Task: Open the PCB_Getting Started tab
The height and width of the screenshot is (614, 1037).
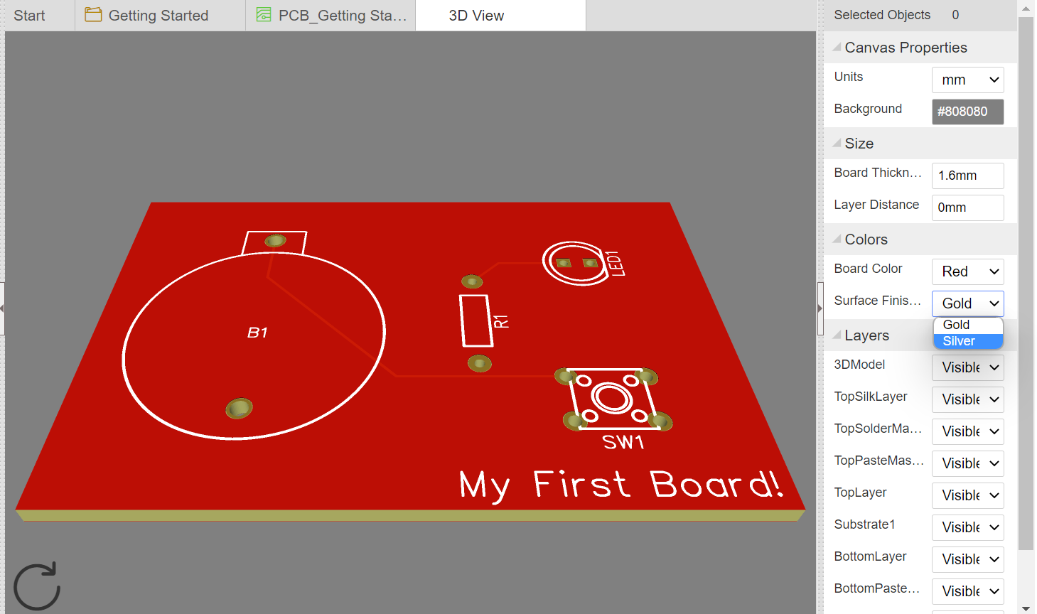Action: tap(331, 14)
